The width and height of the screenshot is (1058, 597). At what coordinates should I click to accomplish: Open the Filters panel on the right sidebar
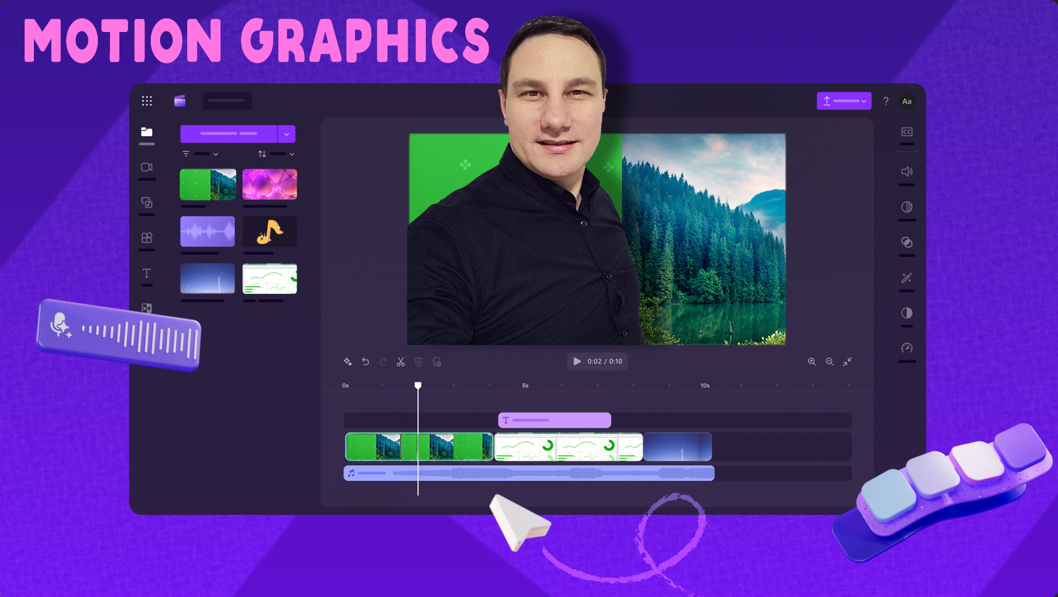pos(907,208)
